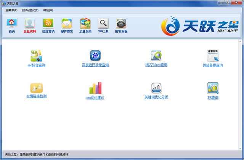Open the 首页 home toolbar icon
The width and height of the screenshot is (244, 160).
12,23
